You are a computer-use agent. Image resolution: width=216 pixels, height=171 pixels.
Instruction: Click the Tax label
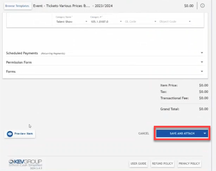[164, 92]
